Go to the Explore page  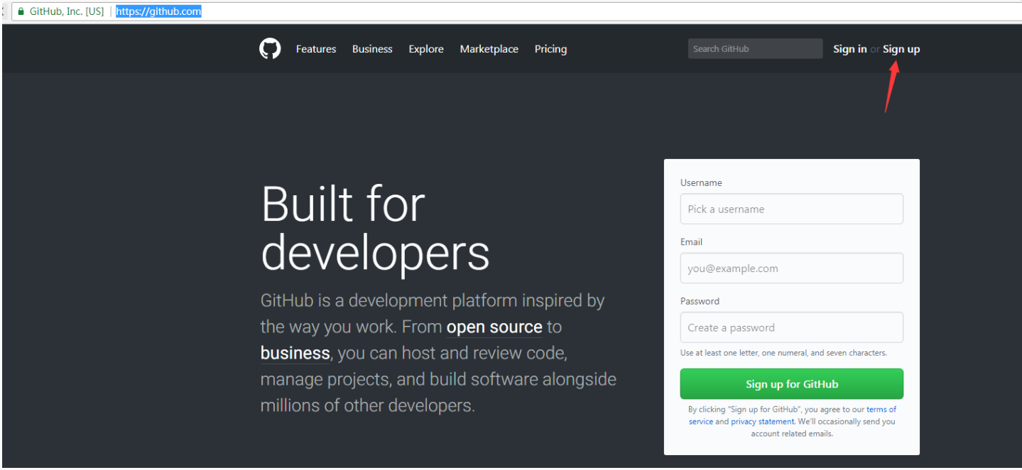click(x=426, y=49)
